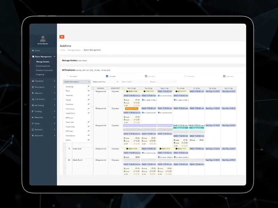This screenshot has width=278, height=208.
Task: Open the Budgeting submenu item
Action: point(40,75)
